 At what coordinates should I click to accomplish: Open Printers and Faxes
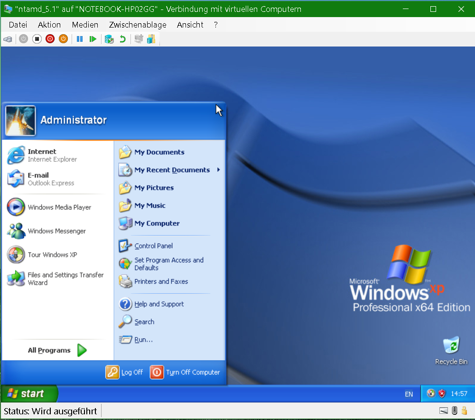170,281
